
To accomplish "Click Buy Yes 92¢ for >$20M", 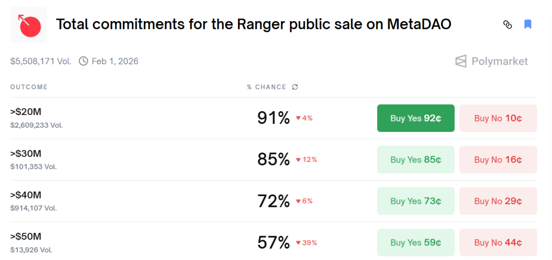I will point(416,118).
